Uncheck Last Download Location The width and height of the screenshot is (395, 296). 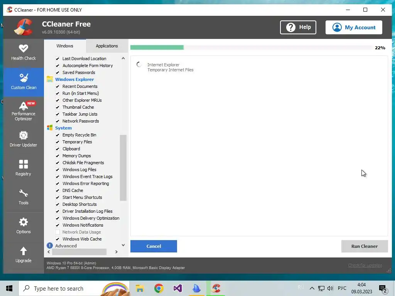point(57,59)
